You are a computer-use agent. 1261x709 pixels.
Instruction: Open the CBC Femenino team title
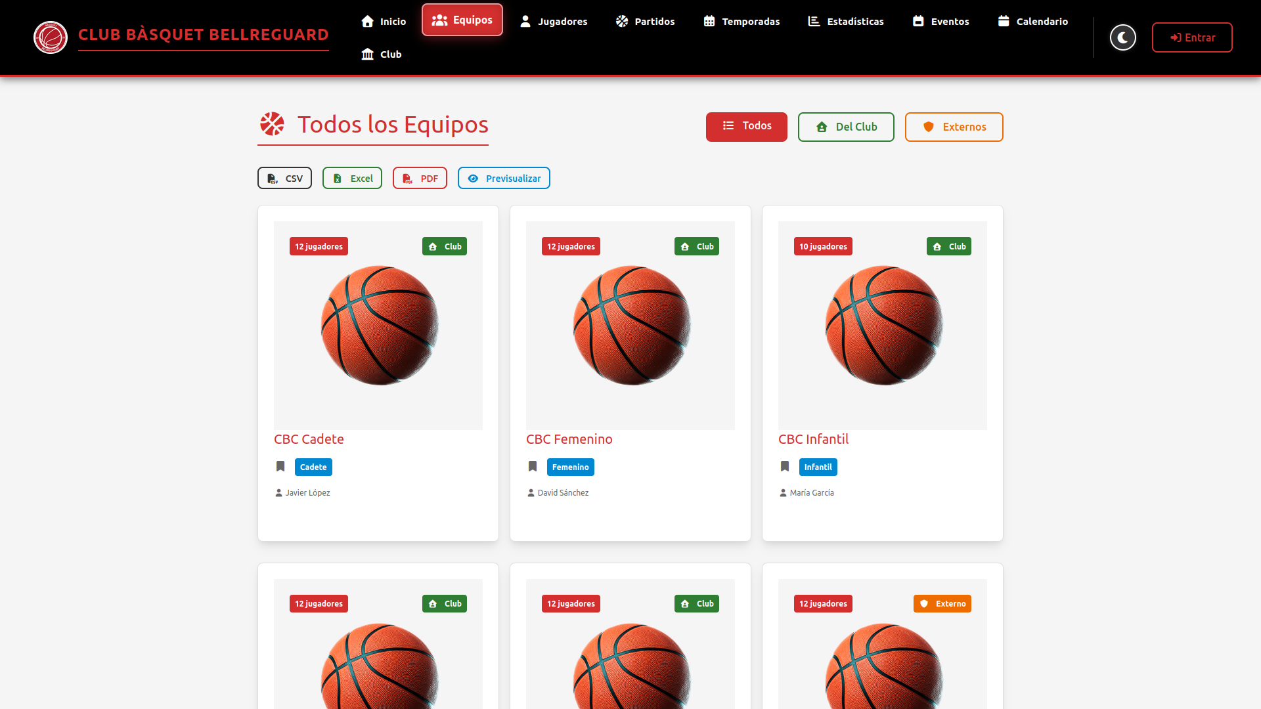[x=569, y=439]
